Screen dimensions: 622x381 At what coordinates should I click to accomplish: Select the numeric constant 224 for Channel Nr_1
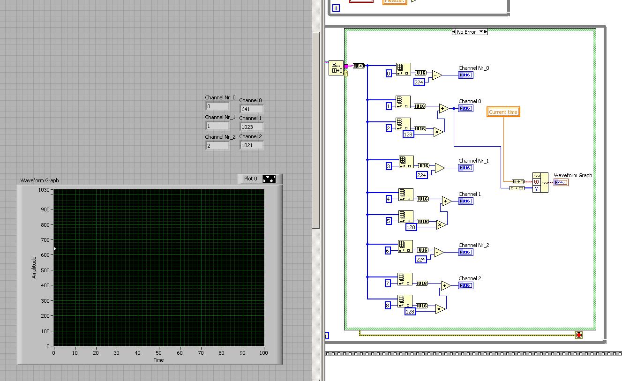click(x=422, y=175)
